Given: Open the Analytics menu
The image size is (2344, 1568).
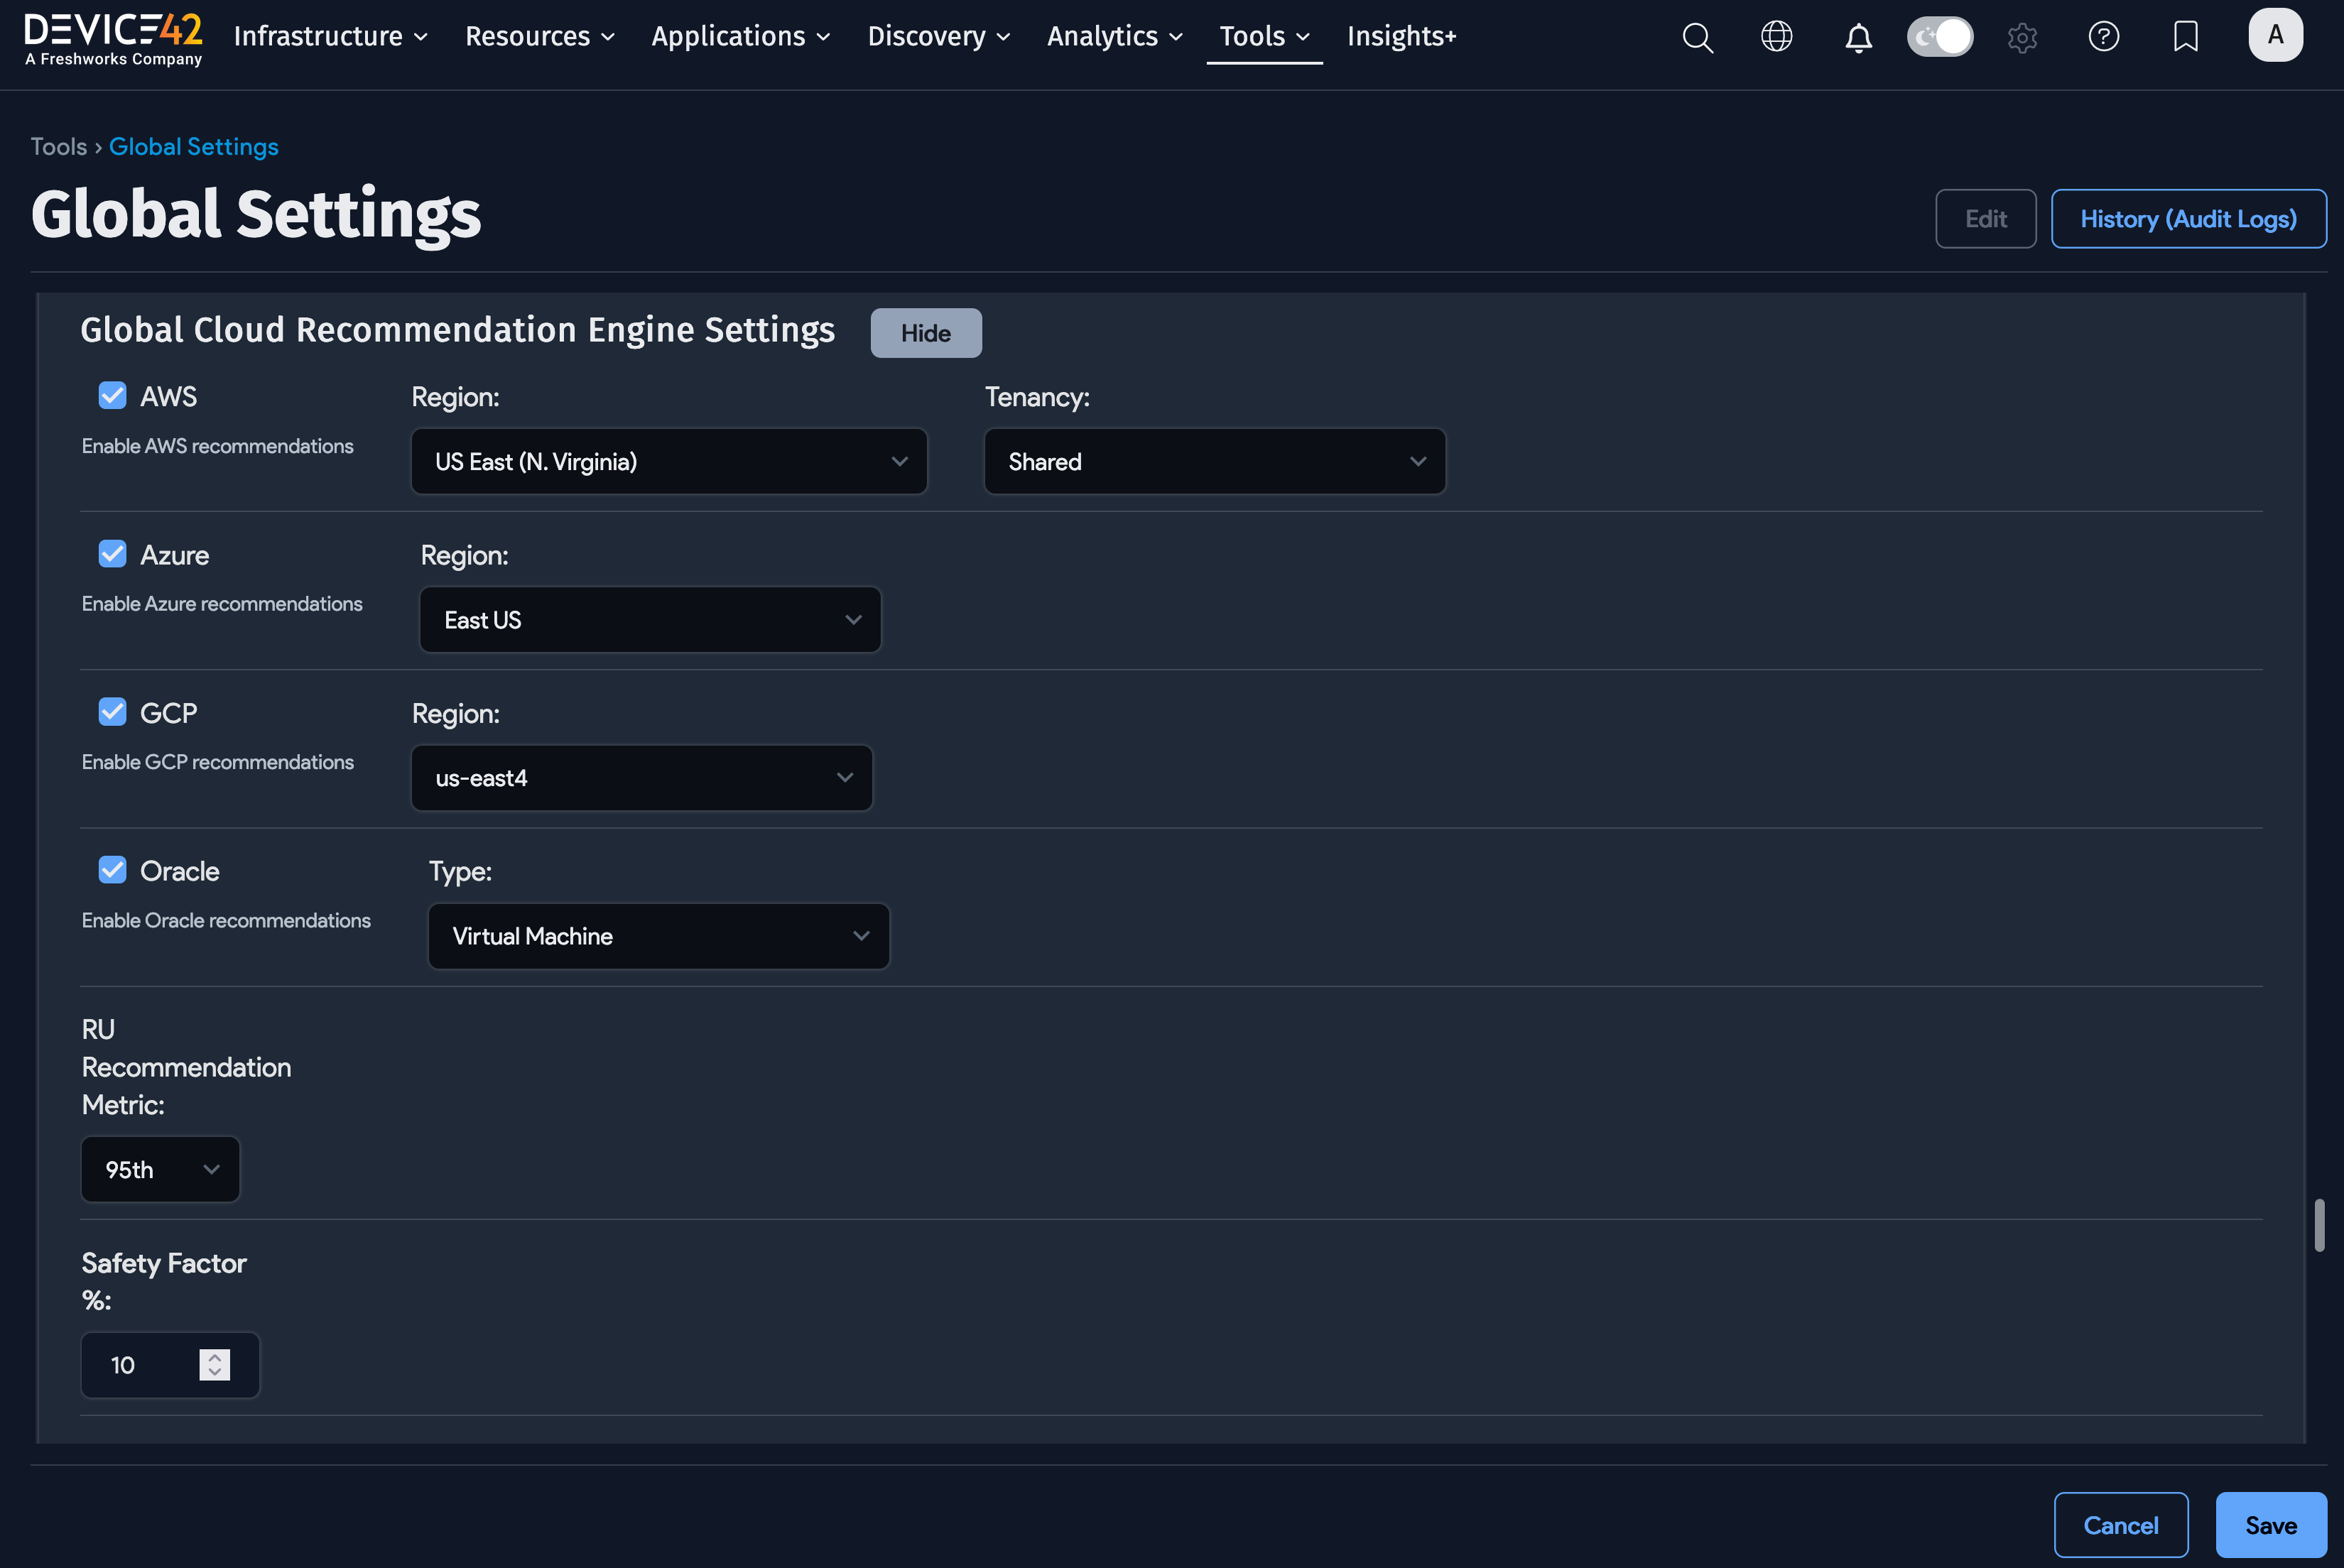Looking at the screenshot, I should click(1114, 36).
